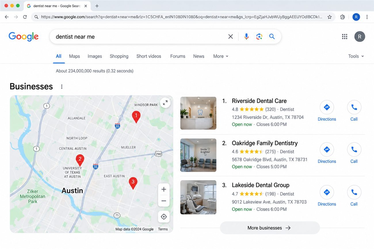
Task: Call Oakridge Family Dentistry
Action: point(354,153)
